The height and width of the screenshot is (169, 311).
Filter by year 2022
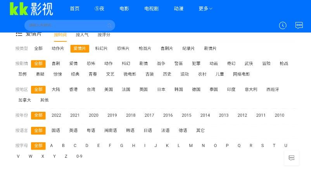pos(56,115)
